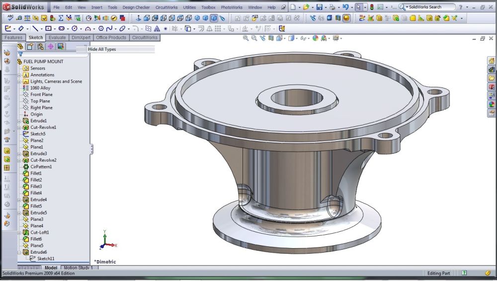Click the Sketch Text tool
The height and width of the screenshot is (281, 497).
(x=157, y=28)
